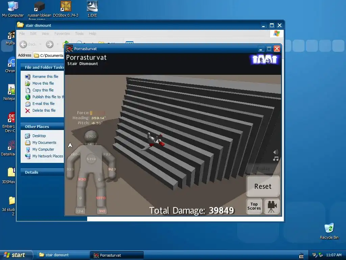Collapse Other Places panel header

(x=42, y=127)
